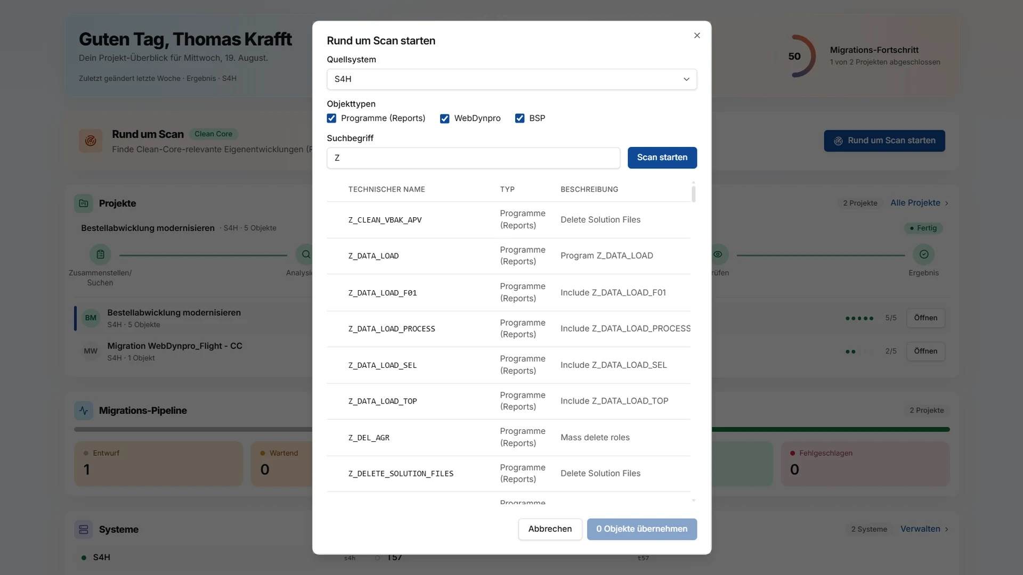This screenshot has height=575, width=1023.
Task: Click the Migrations-Fortschritt circular gauge
Action: pyautogui.click(x=794, y=56)
